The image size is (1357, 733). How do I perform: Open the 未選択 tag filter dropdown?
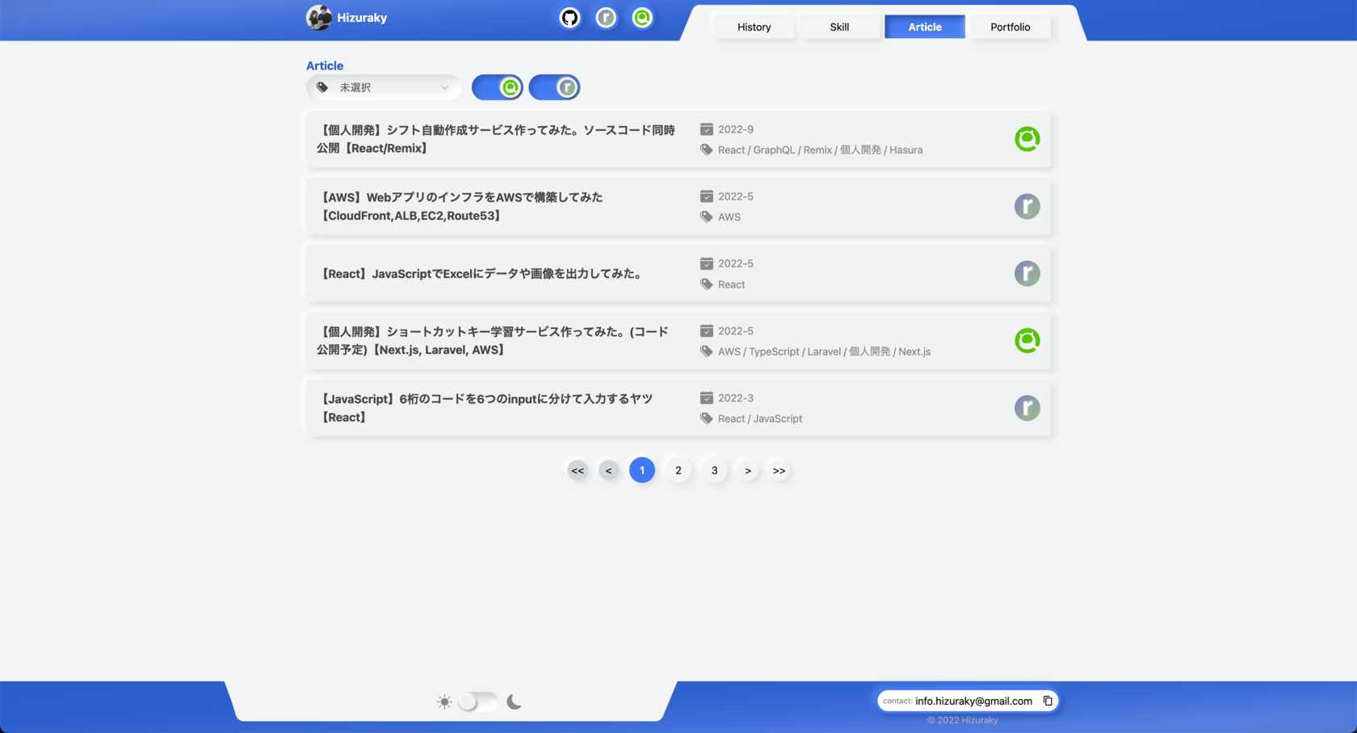point(384,87)
